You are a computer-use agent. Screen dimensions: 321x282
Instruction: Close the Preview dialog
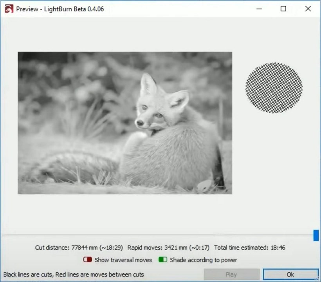tap(308, 8)
